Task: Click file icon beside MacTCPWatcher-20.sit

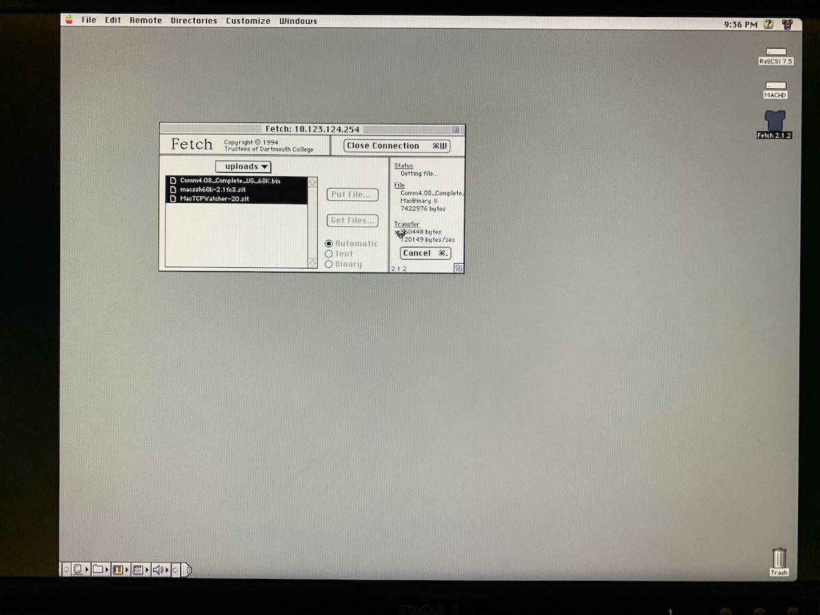Action: point(173,198)
